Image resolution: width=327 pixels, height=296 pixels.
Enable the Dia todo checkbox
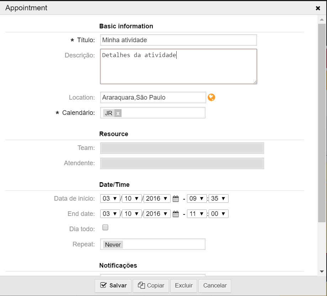[x=105, y=228]
